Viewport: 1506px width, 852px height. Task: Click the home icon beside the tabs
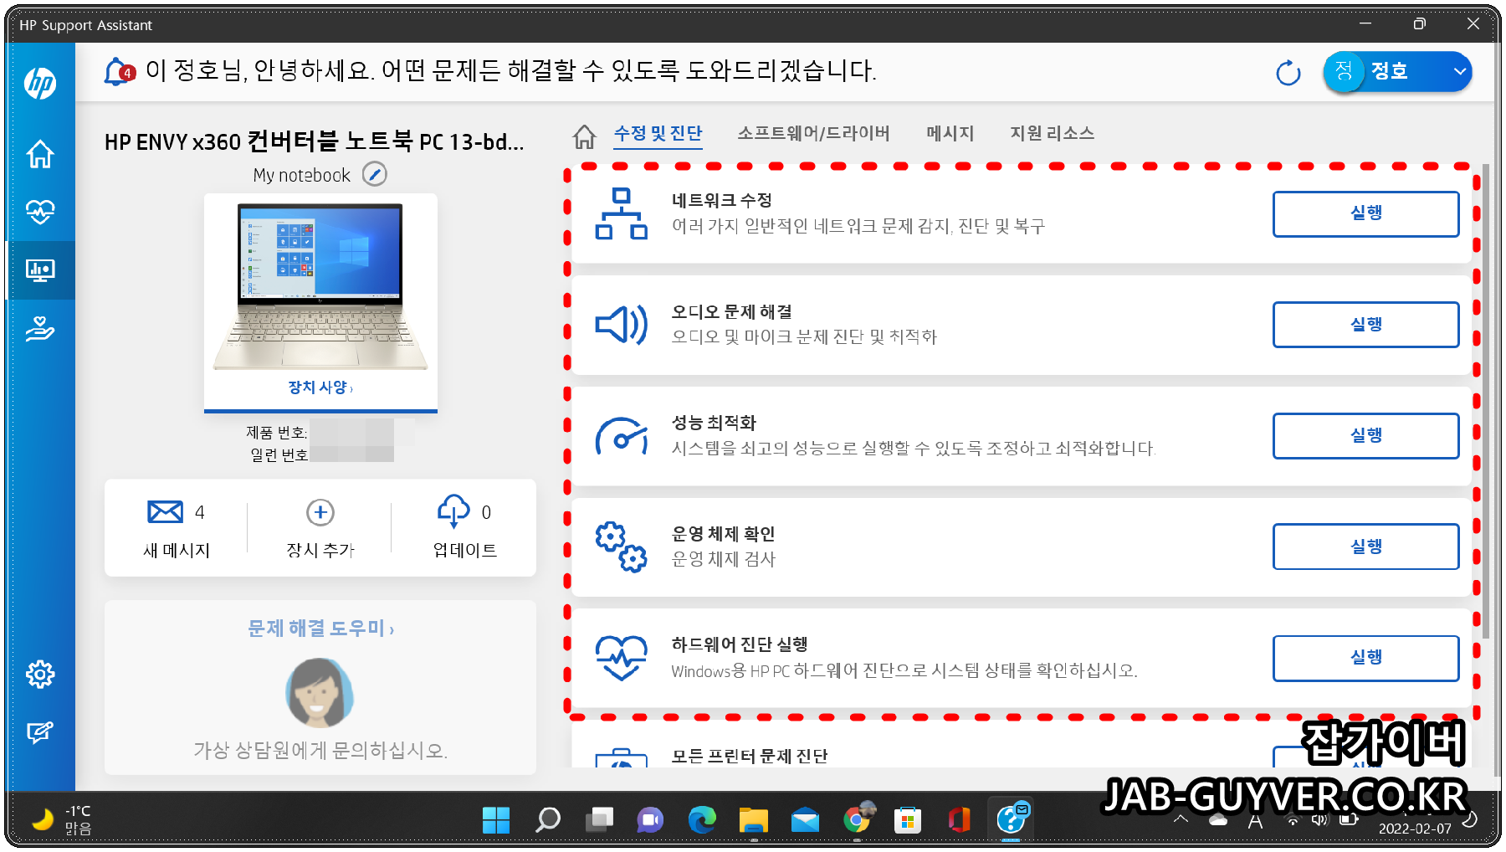[x=585, y=136]
